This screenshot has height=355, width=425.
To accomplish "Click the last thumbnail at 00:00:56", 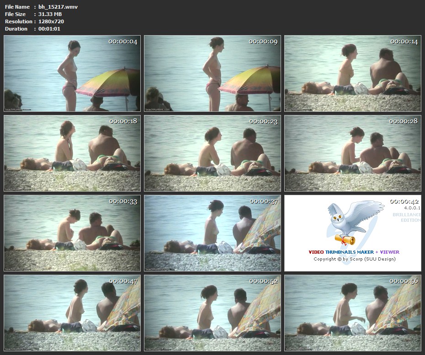I will click(x=352, y=313).
